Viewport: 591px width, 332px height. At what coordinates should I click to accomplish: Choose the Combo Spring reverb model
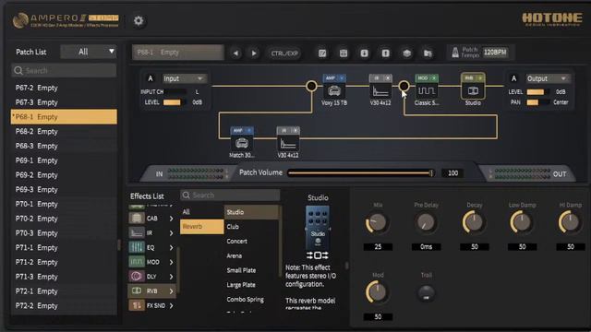(251, 300)
